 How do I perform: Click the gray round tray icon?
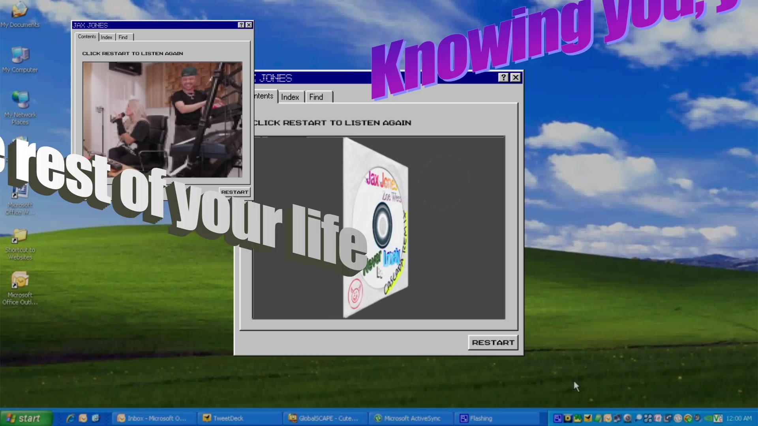pyautogui.click(x=677, y=418)
